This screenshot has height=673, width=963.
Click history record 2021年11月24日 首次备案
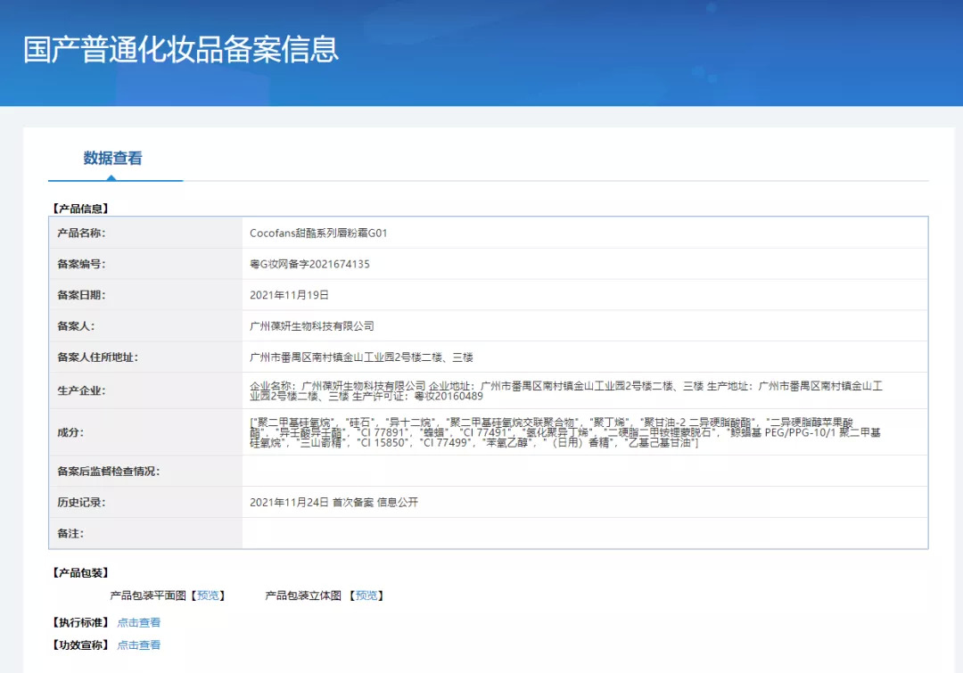[x=333, y=502]
